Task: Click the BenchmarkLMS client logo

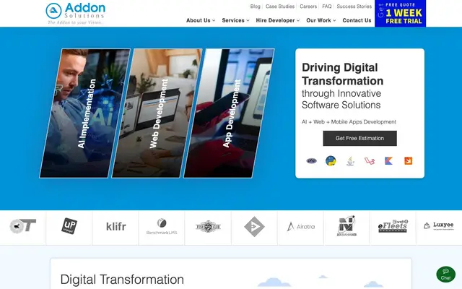Action: [x=162, y=226]
